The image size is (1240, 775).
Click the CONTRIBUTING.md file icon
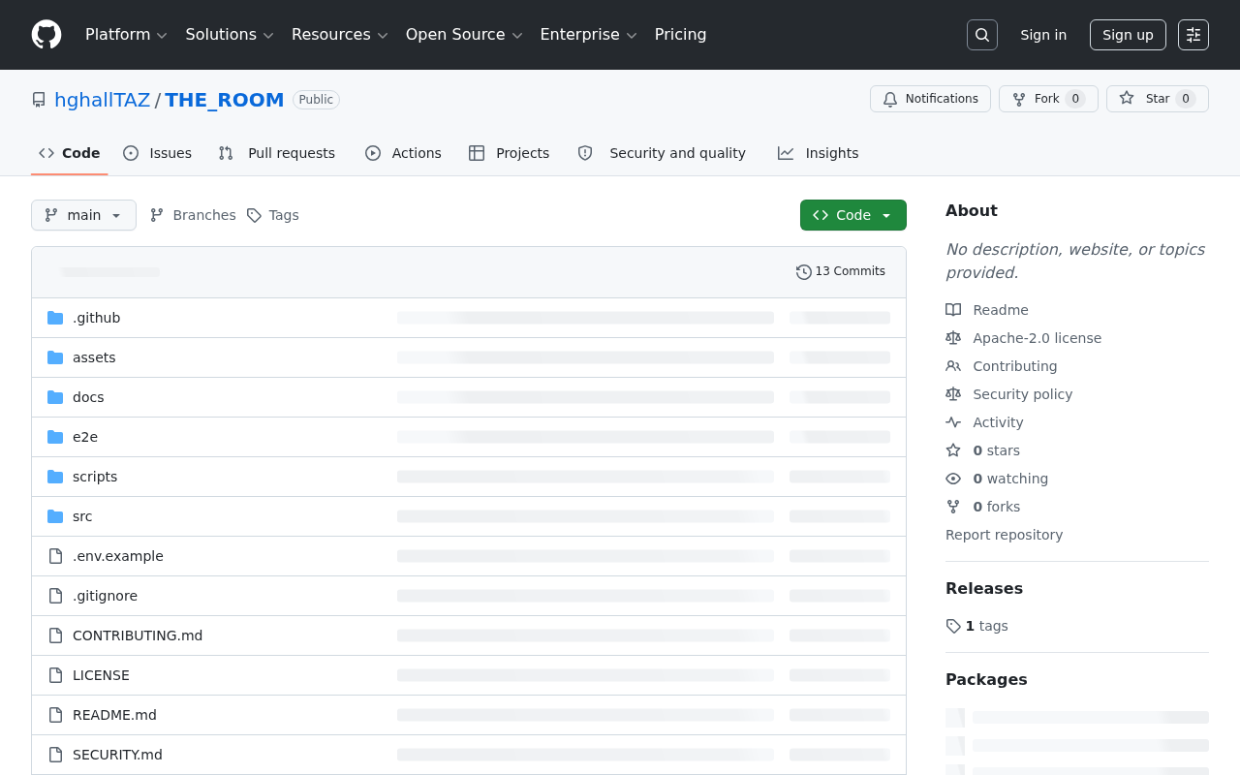[55, 635]
